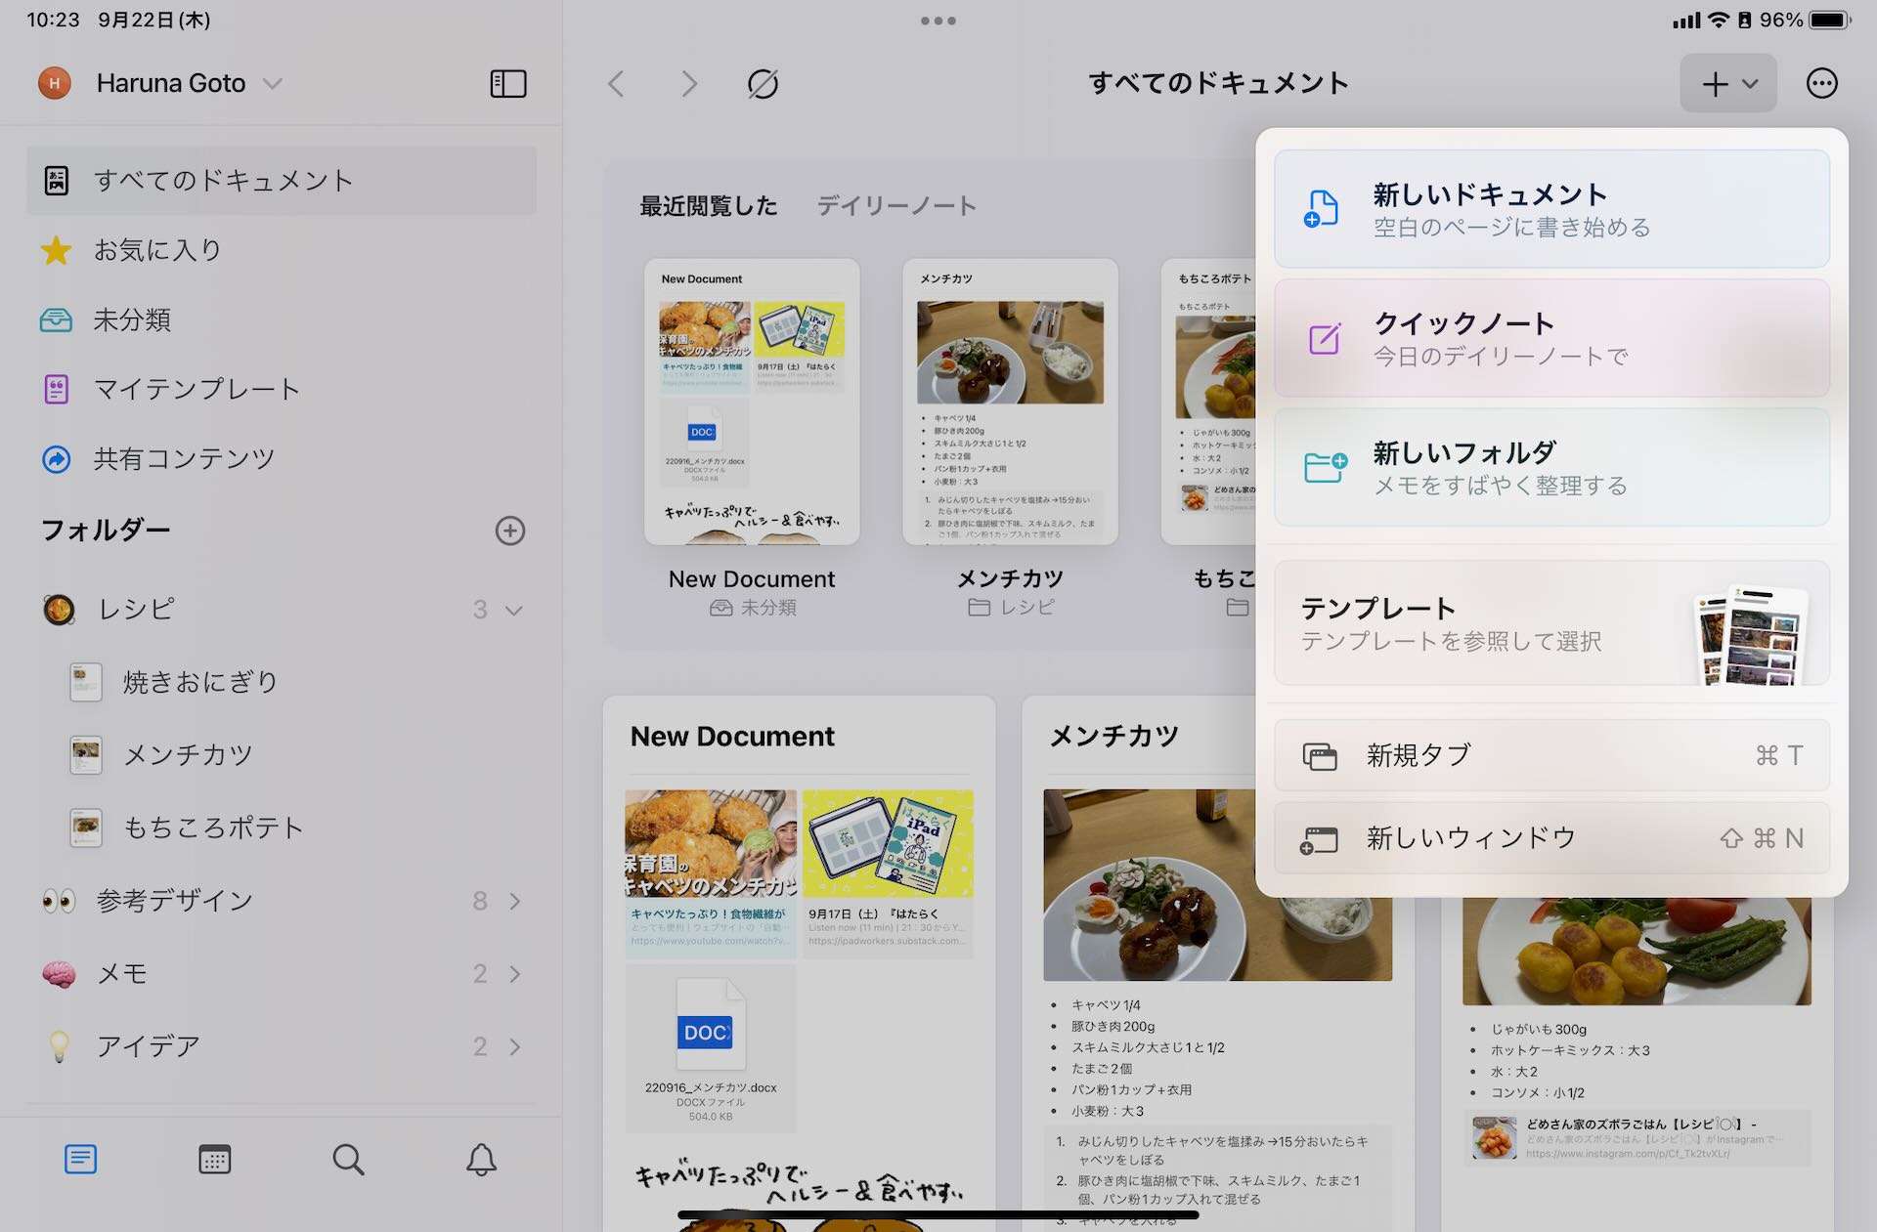The height and width of the screenshot is (1232, 1877).
Task: Collapse the レシピ folder chevron
Action: [514, 610]
